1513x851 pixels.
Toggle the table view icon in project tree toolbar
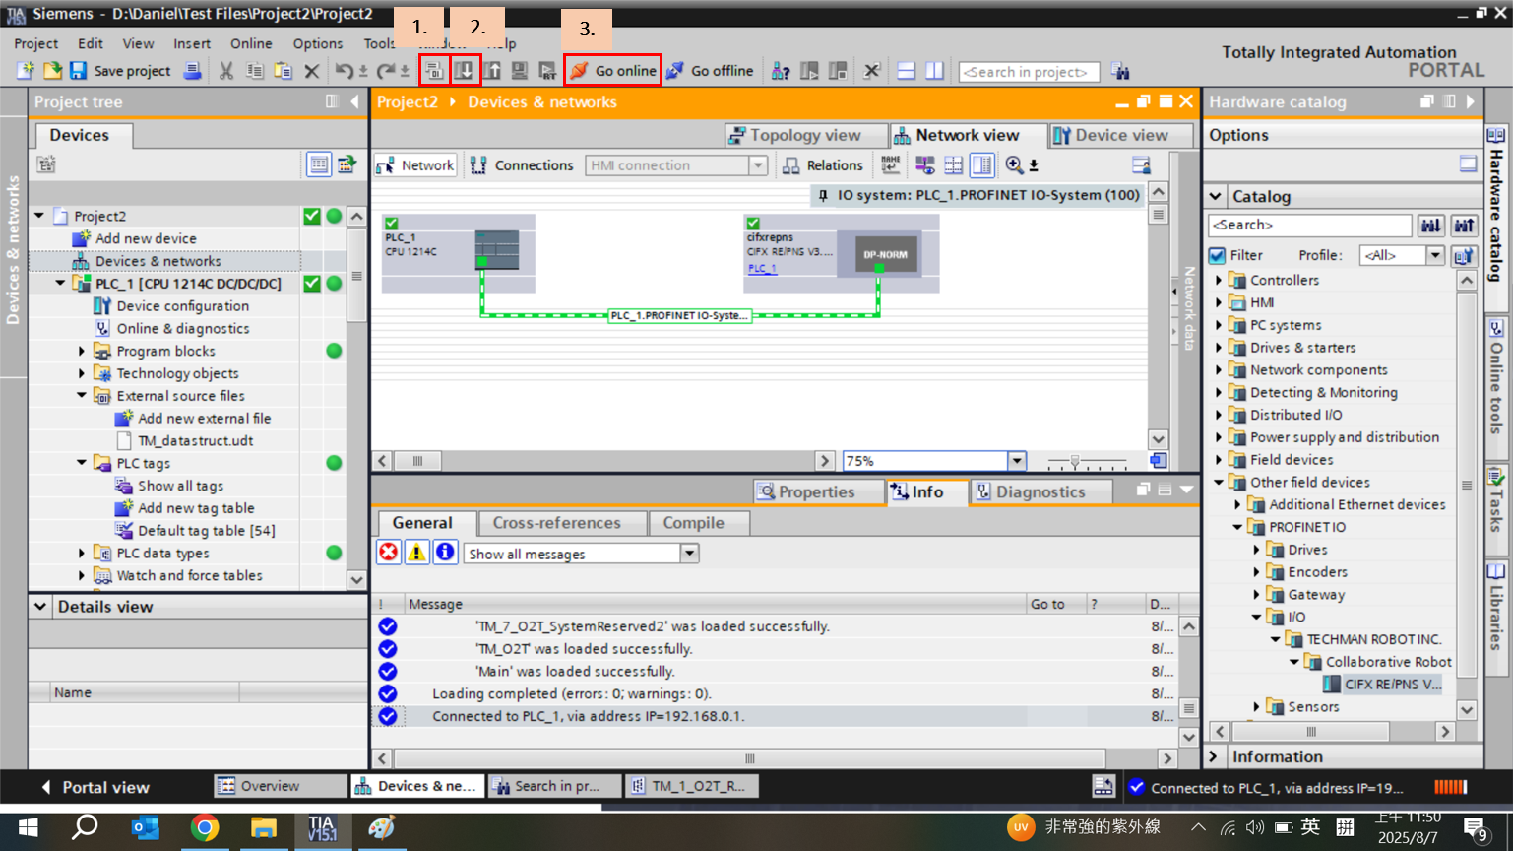[319, 164]
